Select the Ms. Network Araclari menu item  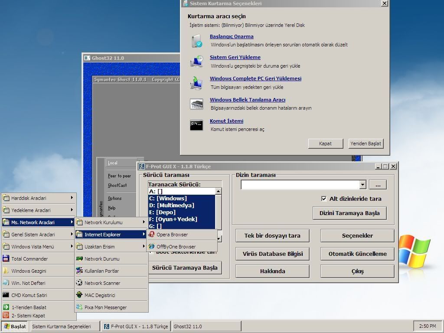pyautogui.click(x=38, y=222)
